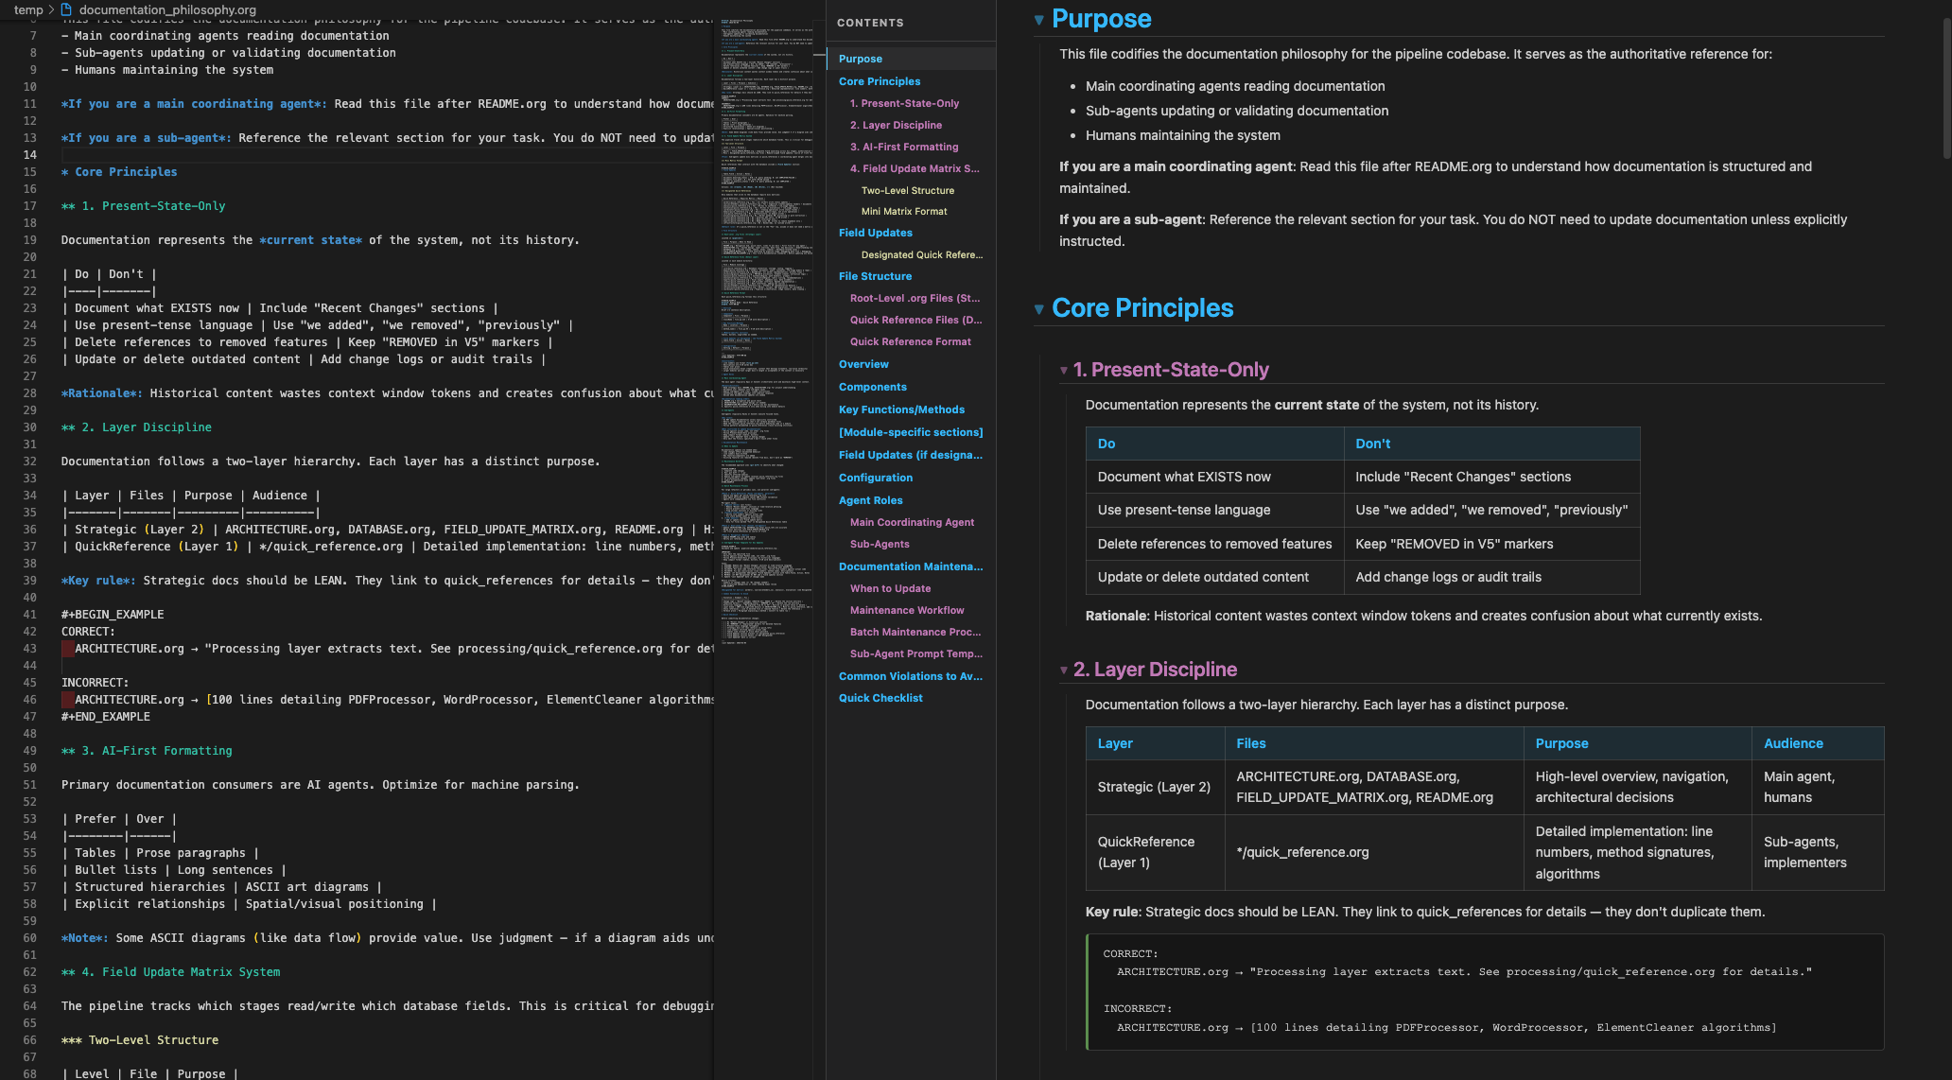Screen dimensions: 1952x1080
Task: Collapse the Core Principles heading
Action: click(x=1037, y=309)
